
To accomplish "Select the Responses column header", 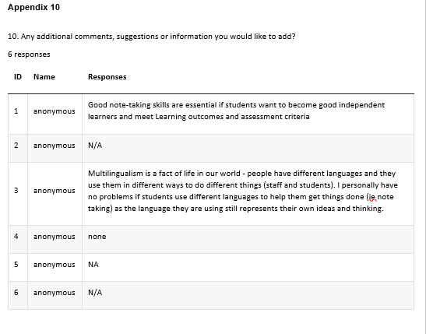I will coord(107,77).
